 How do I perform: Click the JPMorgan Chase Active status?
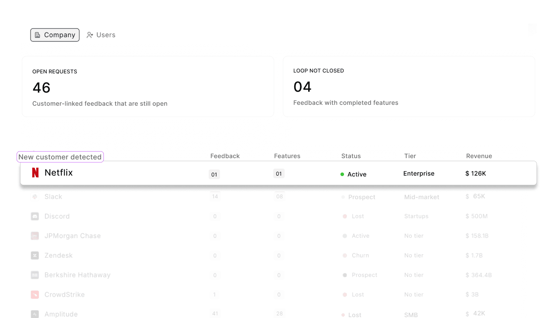(357, 236)
